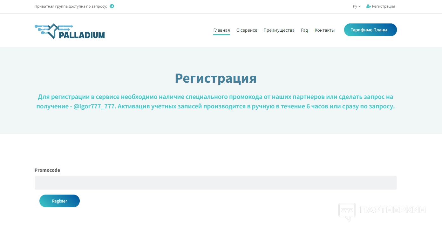Viewport: 442px width, 238px height.
Task: Click the registration instructions mentioning @Igor777_777
Action: pyautogui.click(x=215, y=101)
